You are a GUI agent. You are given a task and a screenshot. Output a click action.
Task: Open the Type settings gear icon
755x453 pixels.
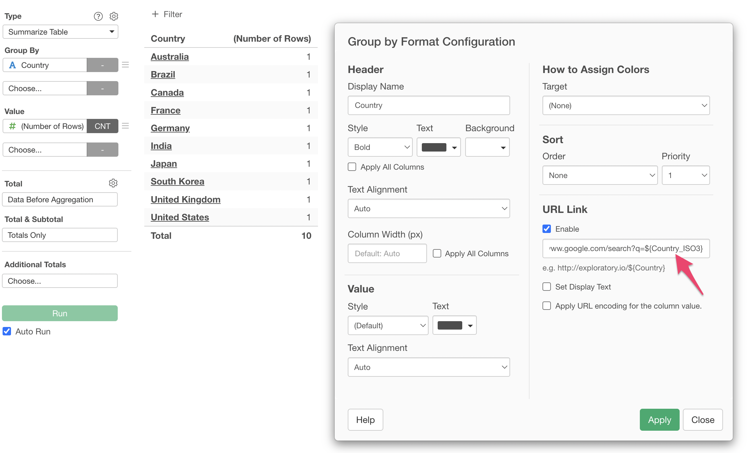114,16
